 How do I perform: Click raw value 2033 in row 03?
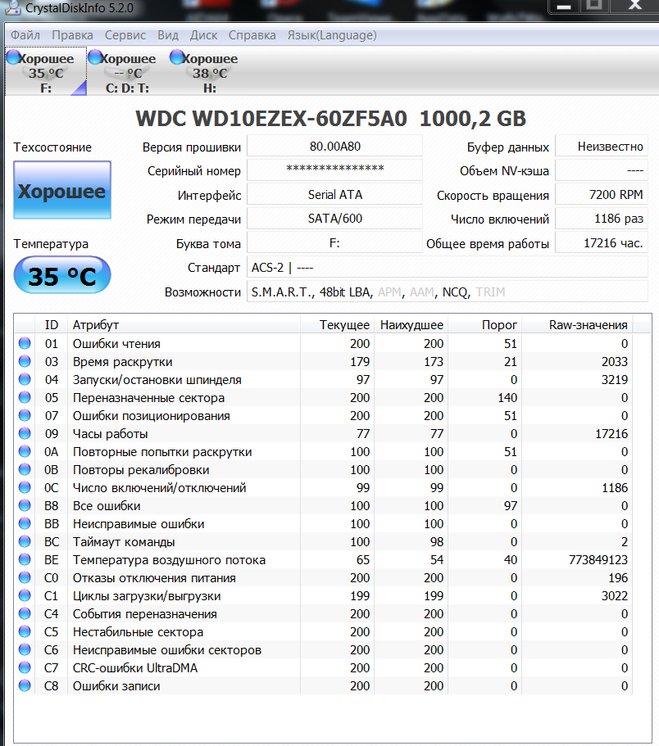615,362
